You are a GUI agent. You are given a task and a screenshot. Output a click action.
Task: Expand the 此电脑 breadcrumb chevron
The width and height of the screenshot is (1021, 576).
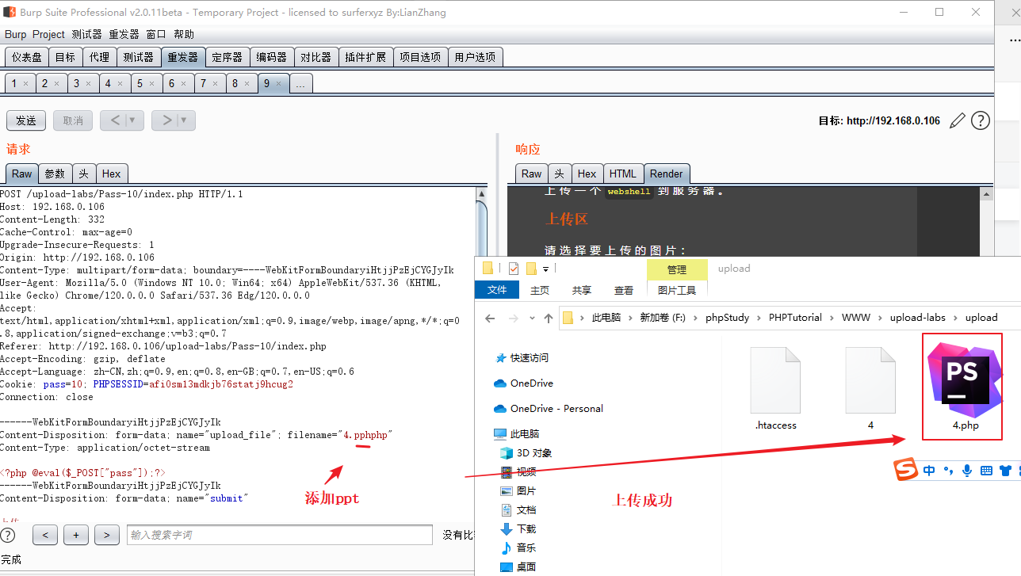[629, 318]
